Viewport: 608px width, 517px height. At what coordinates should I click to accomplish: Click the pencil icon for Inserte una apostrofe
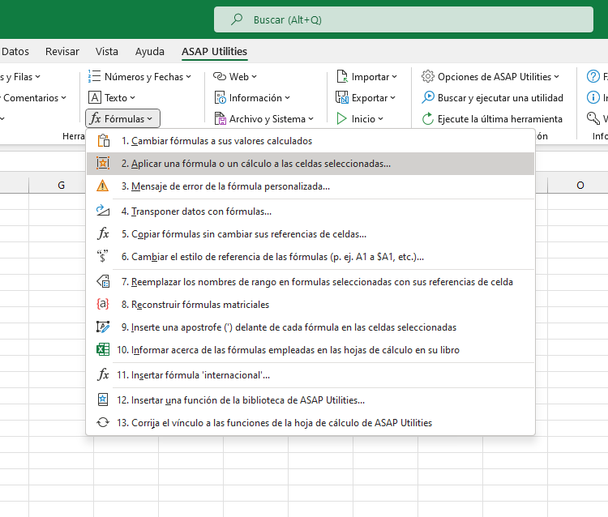tap(103, 327)
